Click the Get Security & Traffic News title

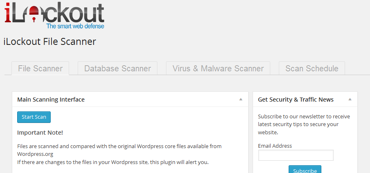coord(296,100)
